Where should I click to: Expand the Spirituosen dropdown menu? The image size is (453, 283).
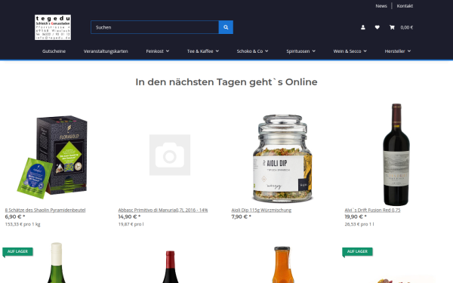tap(300, 51)
